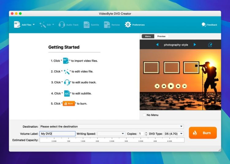Enable the No Menu checkbox
This screenshot has width=230, height=164.
(144, 115)
